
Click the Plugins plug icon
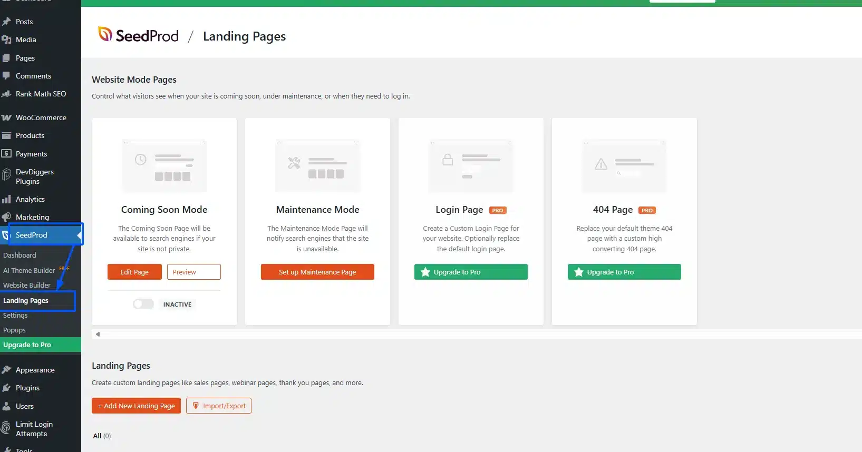pyautogui.click(x=6, y=388)
